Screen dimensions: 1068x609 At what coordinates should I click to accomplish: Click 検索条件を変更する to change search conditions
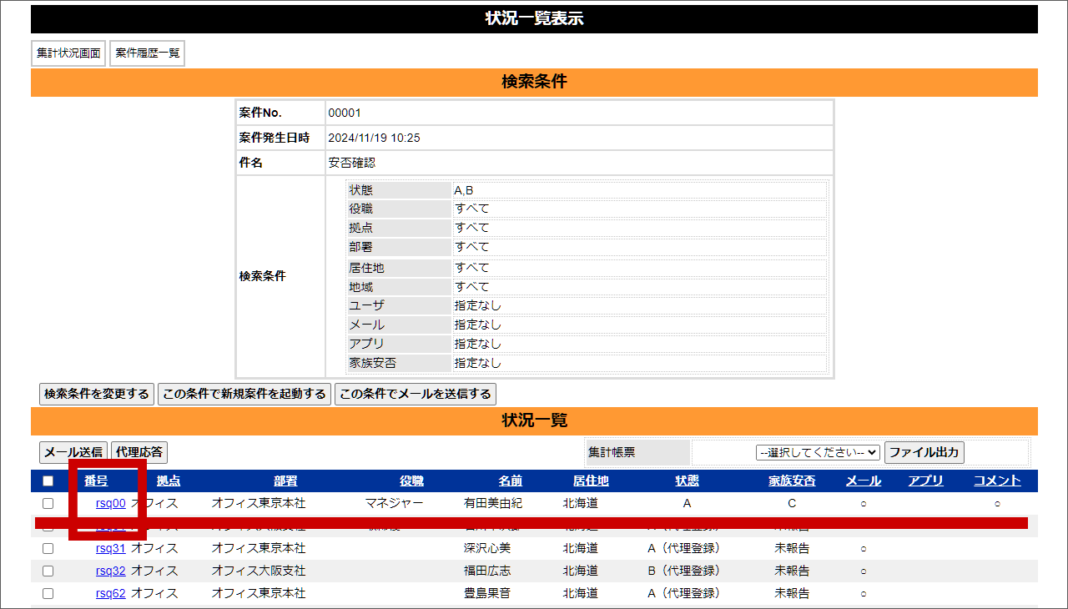point(96,395)
